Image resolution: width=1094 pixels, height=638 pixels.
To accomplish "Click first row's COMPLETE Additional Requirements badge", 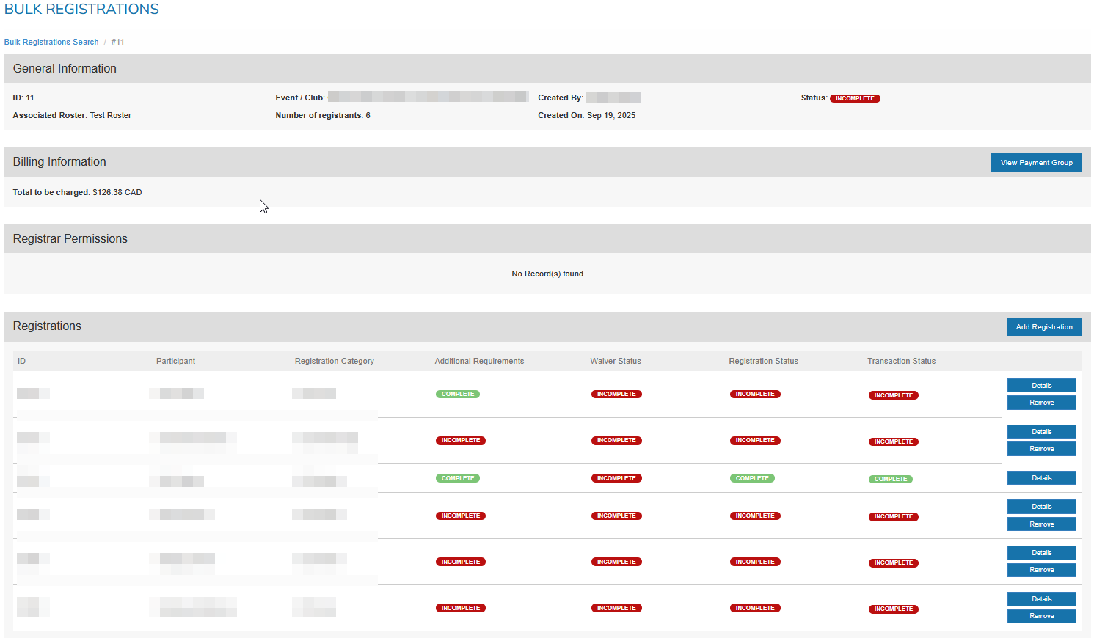I will click(x=458, y=395).
